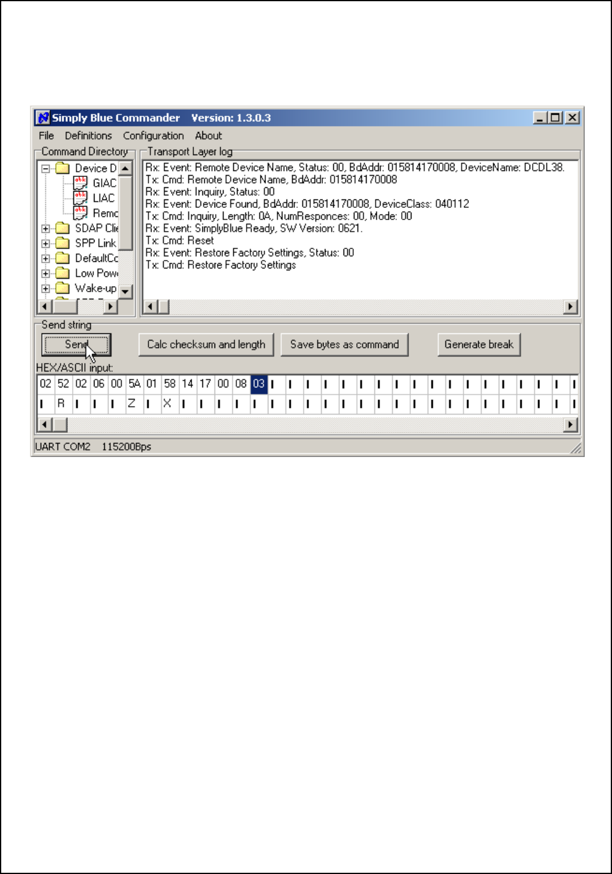Close the Simply Blue Commander window

(x=573, y=118)
